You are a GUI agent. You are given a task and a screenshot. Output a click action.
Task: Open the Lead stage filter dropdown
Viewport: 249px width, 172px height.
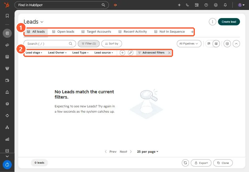pyautogui.click(x=34, y=53)
